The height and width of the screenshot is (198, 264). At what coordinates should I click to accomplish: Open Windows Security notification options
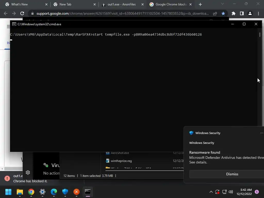262,133
